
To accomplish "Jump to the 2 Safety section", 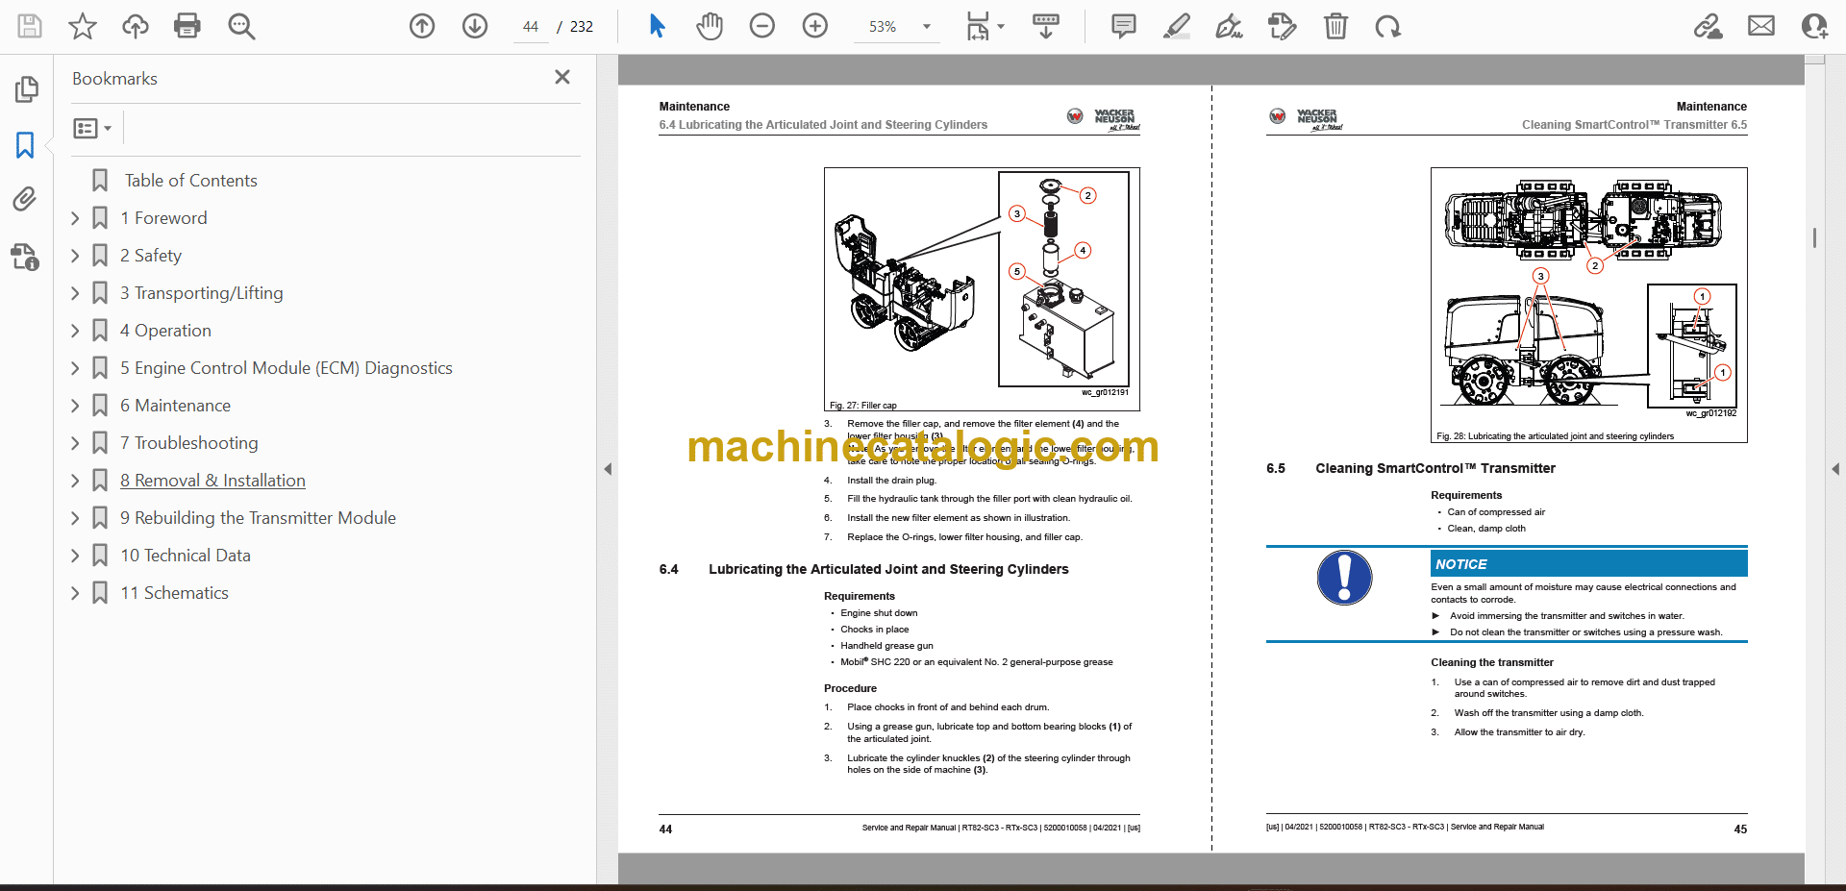I will [151, 256].
